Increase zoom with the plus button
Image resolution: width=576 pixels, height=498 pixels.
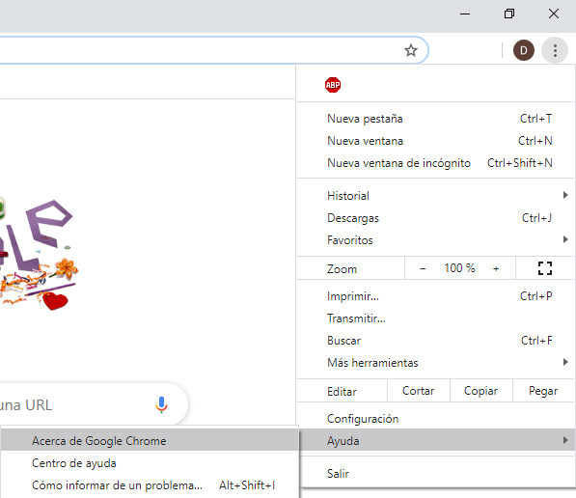pos(496,268)
